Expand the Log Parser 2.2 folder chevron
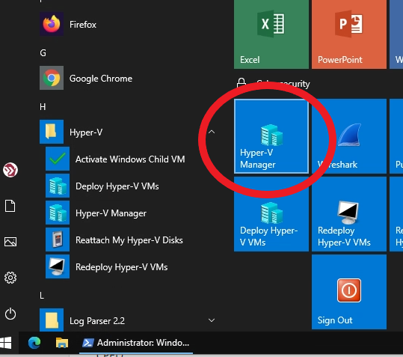403x357 pixels. tap(212, 320)
